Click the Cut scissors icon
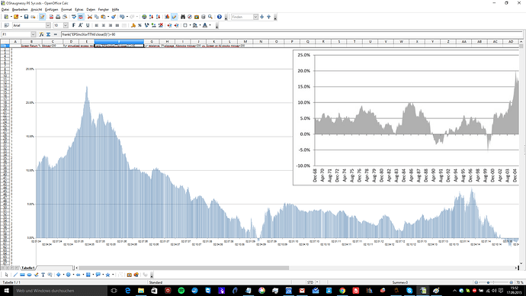 point(89,17)
